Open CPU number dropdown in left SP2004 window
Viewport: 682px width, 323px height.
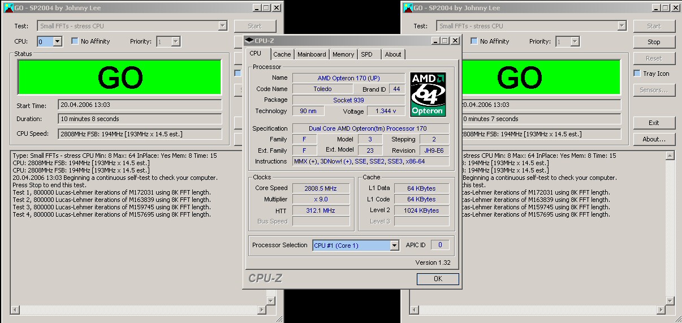(x=57, y=41)
